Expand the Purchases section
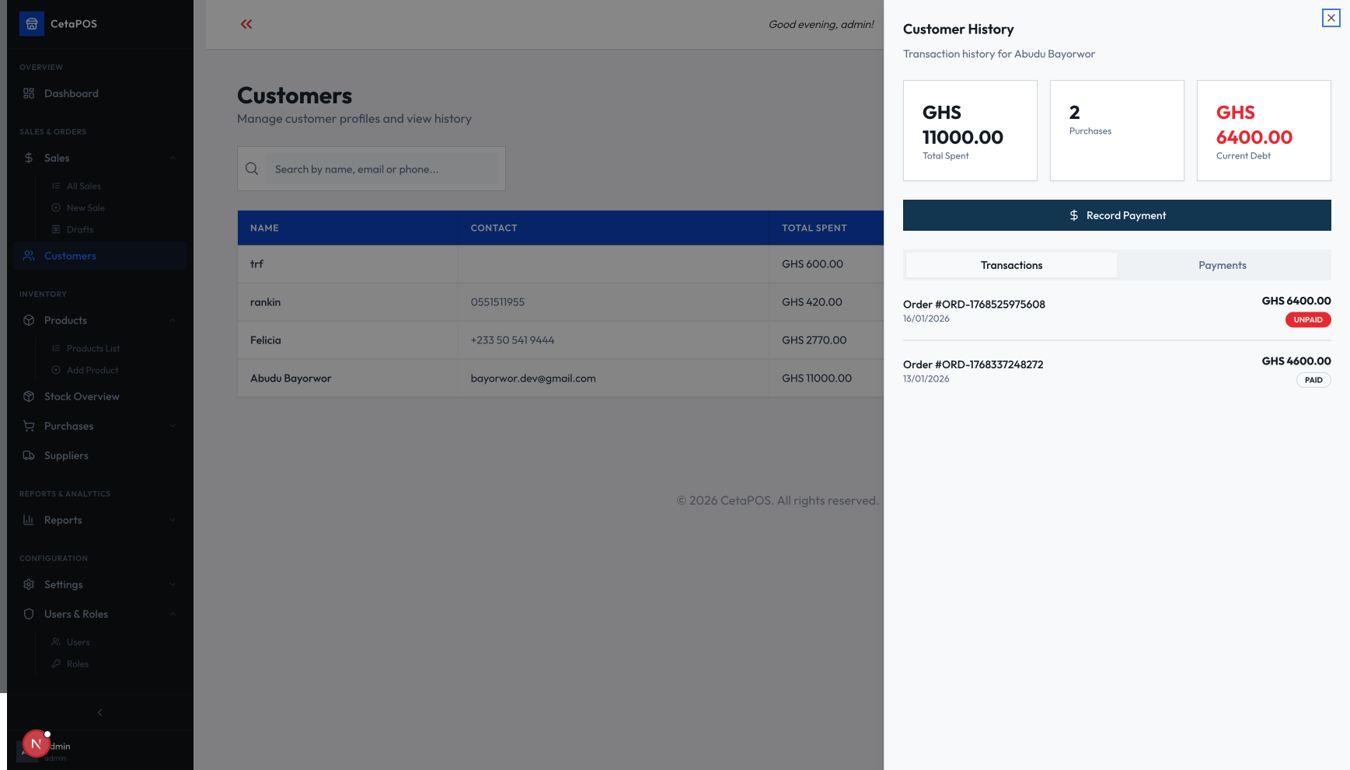1350x770 pixels. (172, 426)
